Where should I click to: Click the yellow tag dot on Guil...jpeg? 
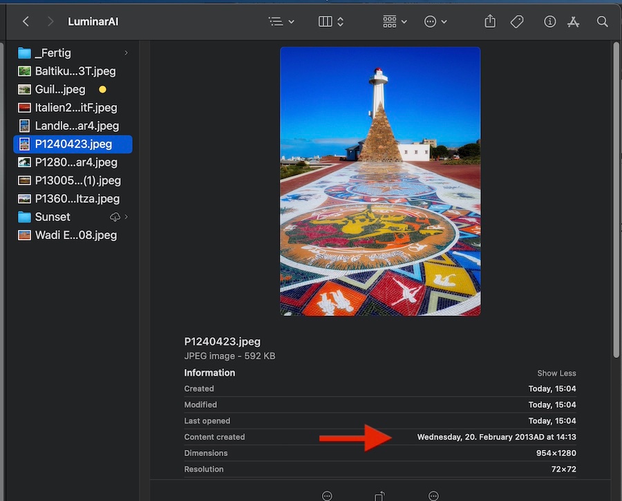[102, 90]
